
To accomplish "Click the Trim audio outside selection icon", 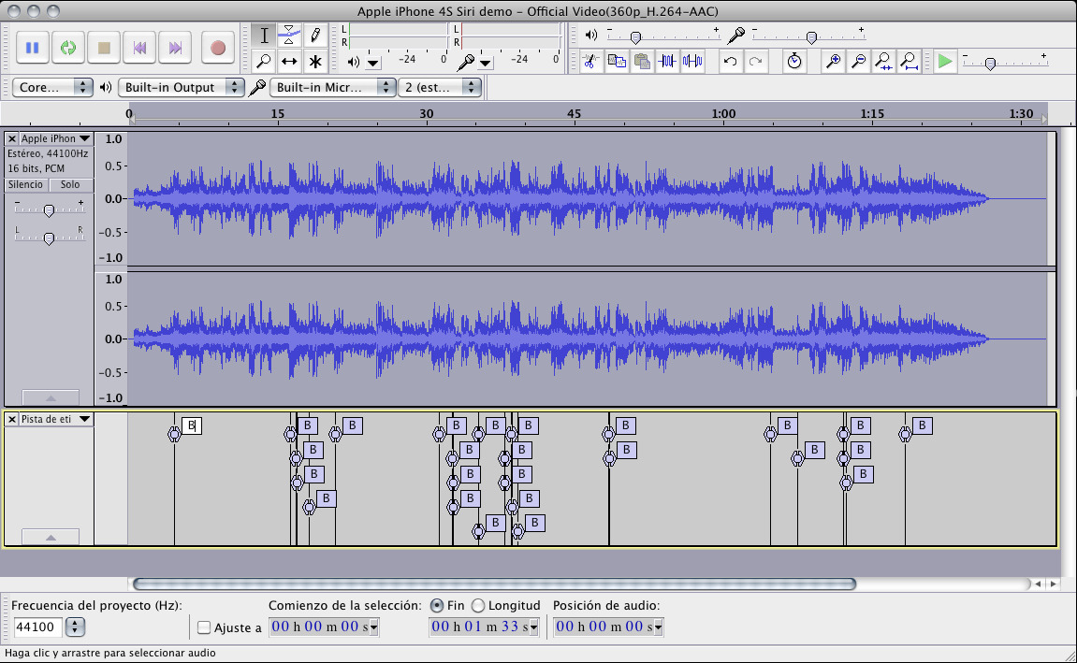I will (667, 61).
